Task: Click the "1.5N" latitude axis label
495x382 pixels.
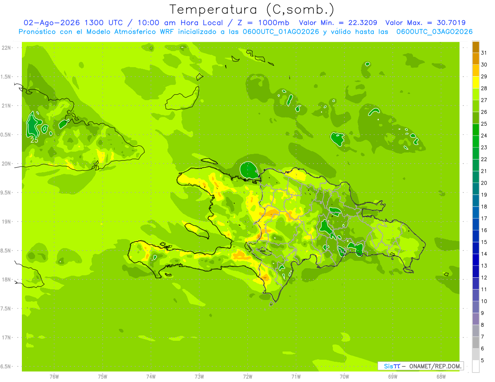Action: coord(7,77)
